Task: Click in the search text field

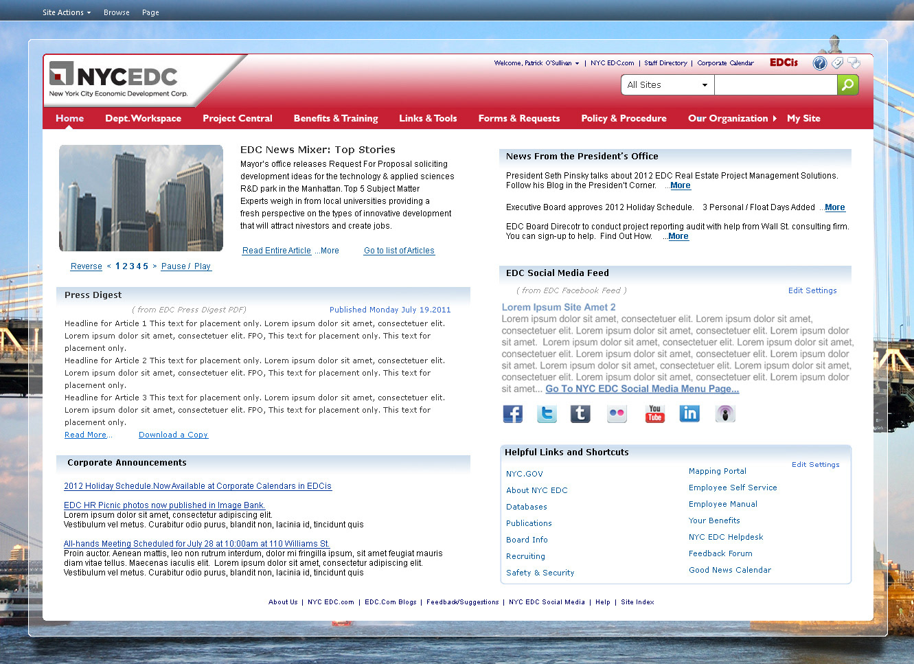Action: [x=776, y=85]
